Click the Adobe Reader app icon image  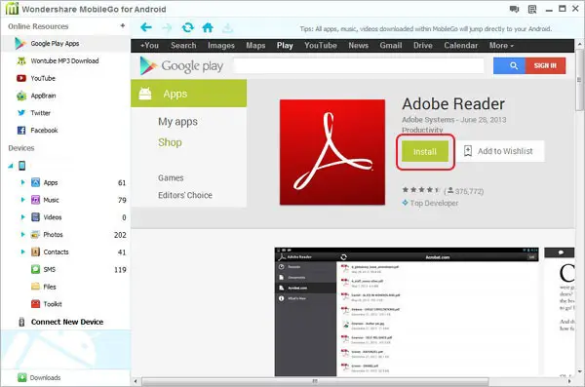[x=332, y=152]
